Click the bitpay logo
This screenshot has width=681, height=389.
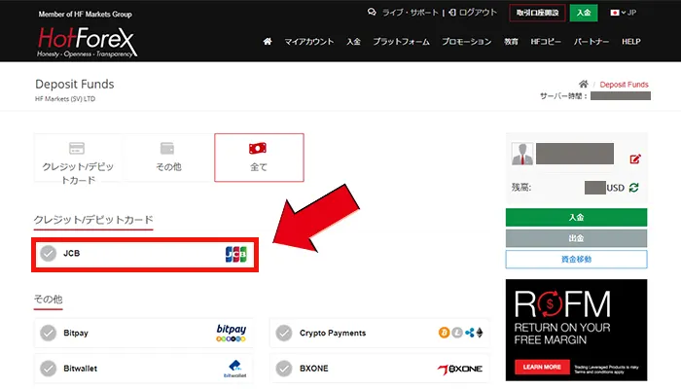tap(232, 333)
